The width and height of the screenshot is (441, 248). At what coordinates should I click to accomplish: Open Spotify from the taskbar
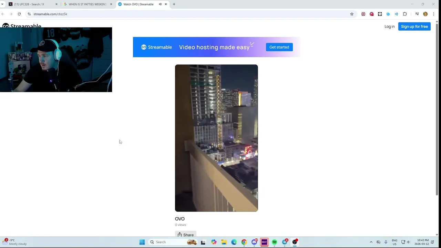274,242
